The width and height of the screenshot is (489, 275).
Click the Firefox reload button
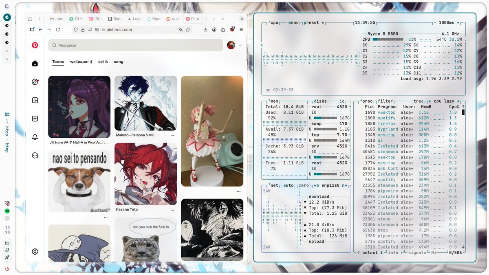click(58, 30)
